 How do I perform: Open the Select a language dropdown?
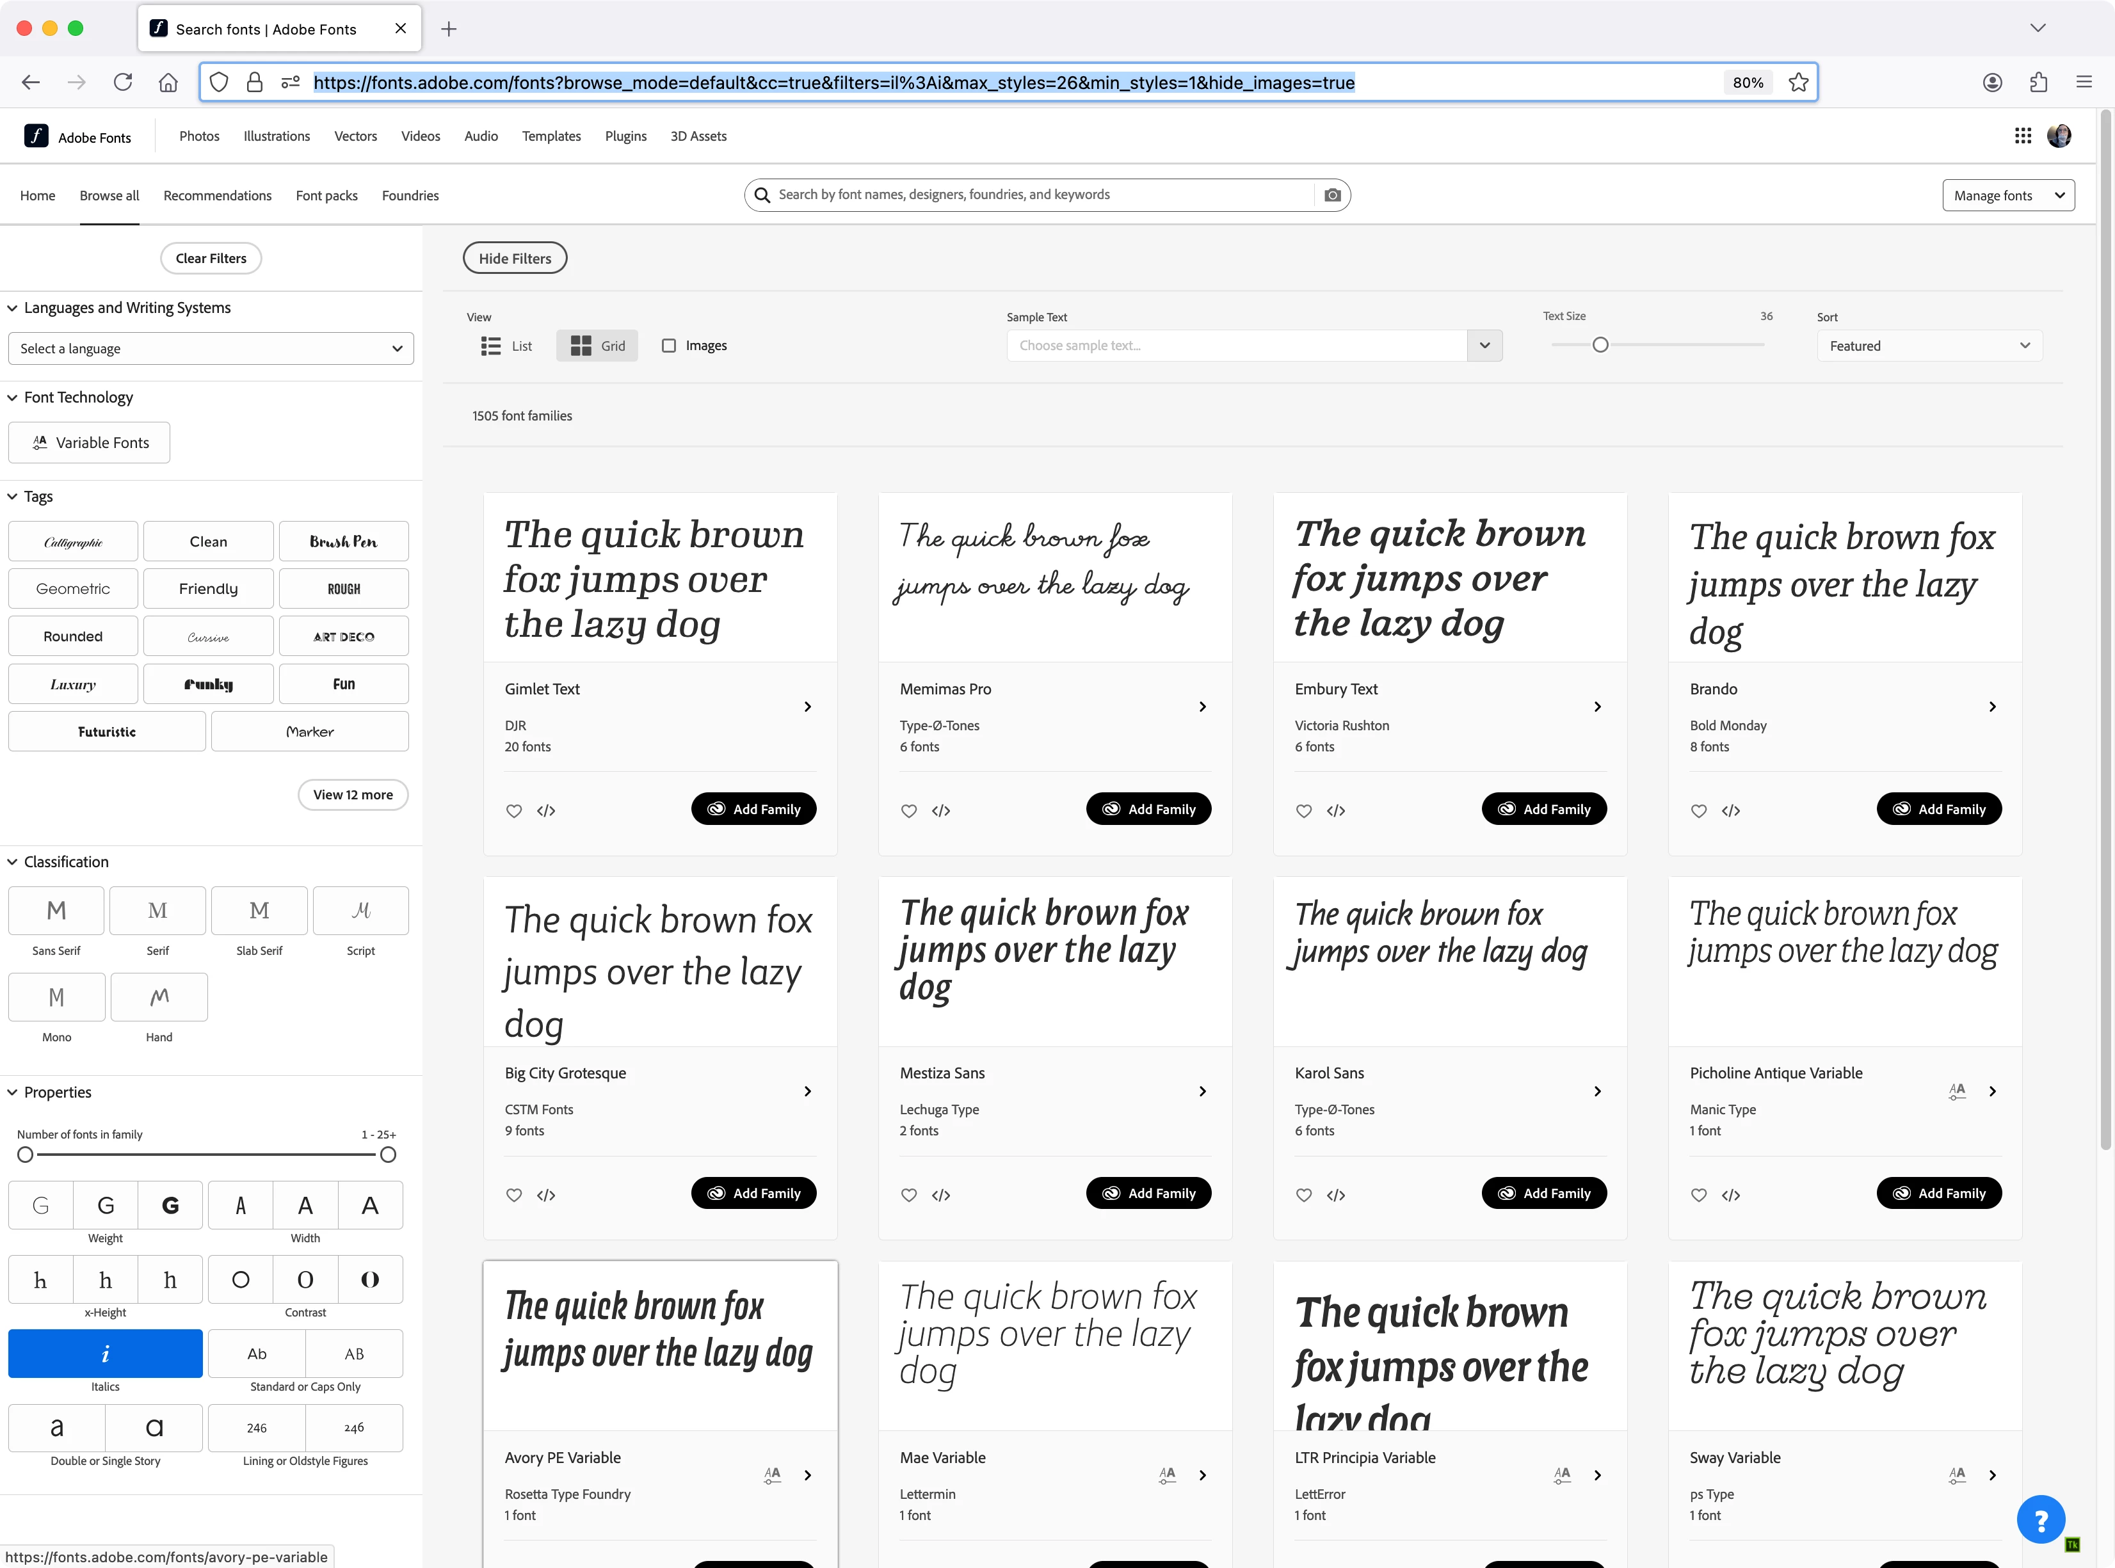[x=211, y=348]
